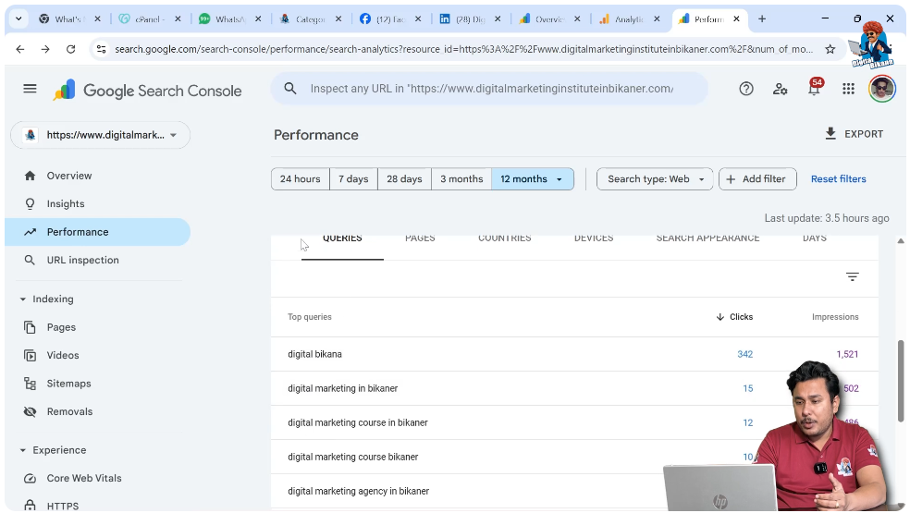Image resolution: width=910 pixels, height=513 pixels.
Task: Reload the page with refresh icon
Action: pyautogui.click(x=71, y=49)
